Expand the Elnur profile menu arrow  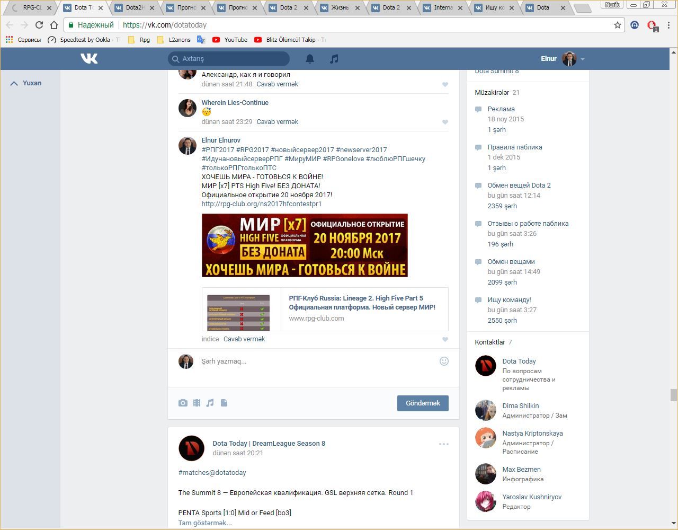click(582, 59)
